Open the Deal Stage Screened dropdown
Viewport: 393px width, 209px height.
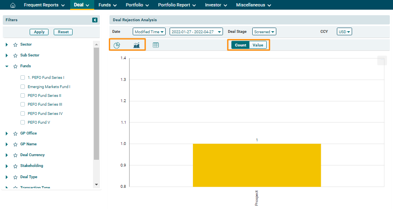pyautogui.click(x=264, y=32)
